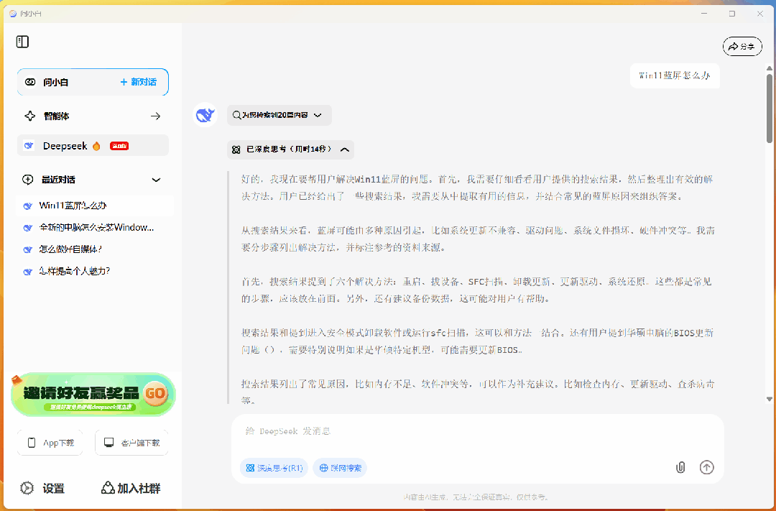This screenshot has width=776, height=511.
Task: Click whale icon beside 怎么做好自媒体?
Action: [x=28, y=250]
